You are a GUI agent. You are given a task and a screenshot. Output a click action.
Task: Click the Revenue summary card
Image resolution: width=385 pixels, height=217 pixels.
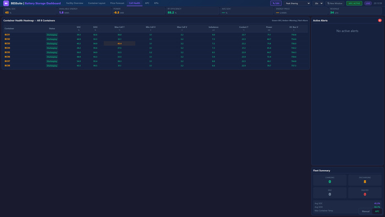(355, 11)
